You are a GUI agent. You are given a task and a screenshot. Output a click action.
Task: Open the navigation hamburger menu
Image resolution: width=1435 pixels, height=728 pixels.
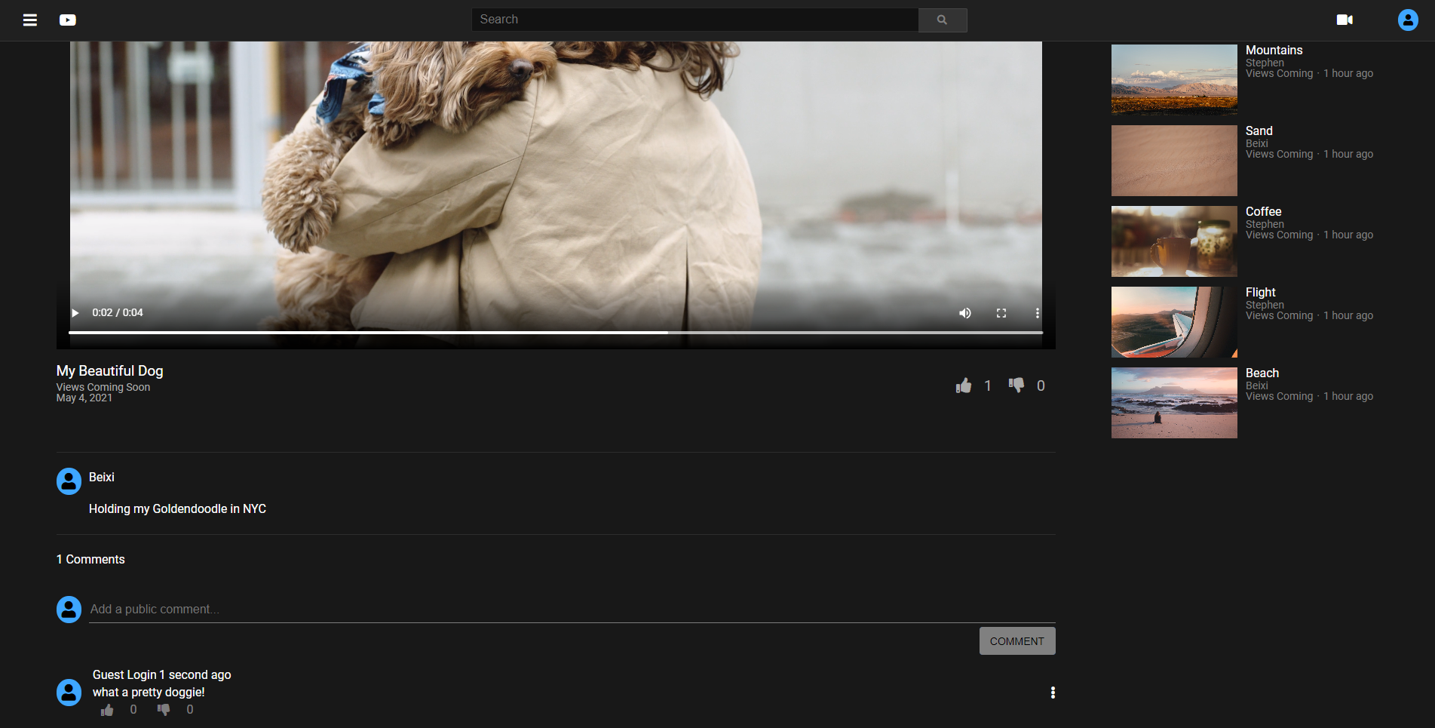click(x=29, y=20)
